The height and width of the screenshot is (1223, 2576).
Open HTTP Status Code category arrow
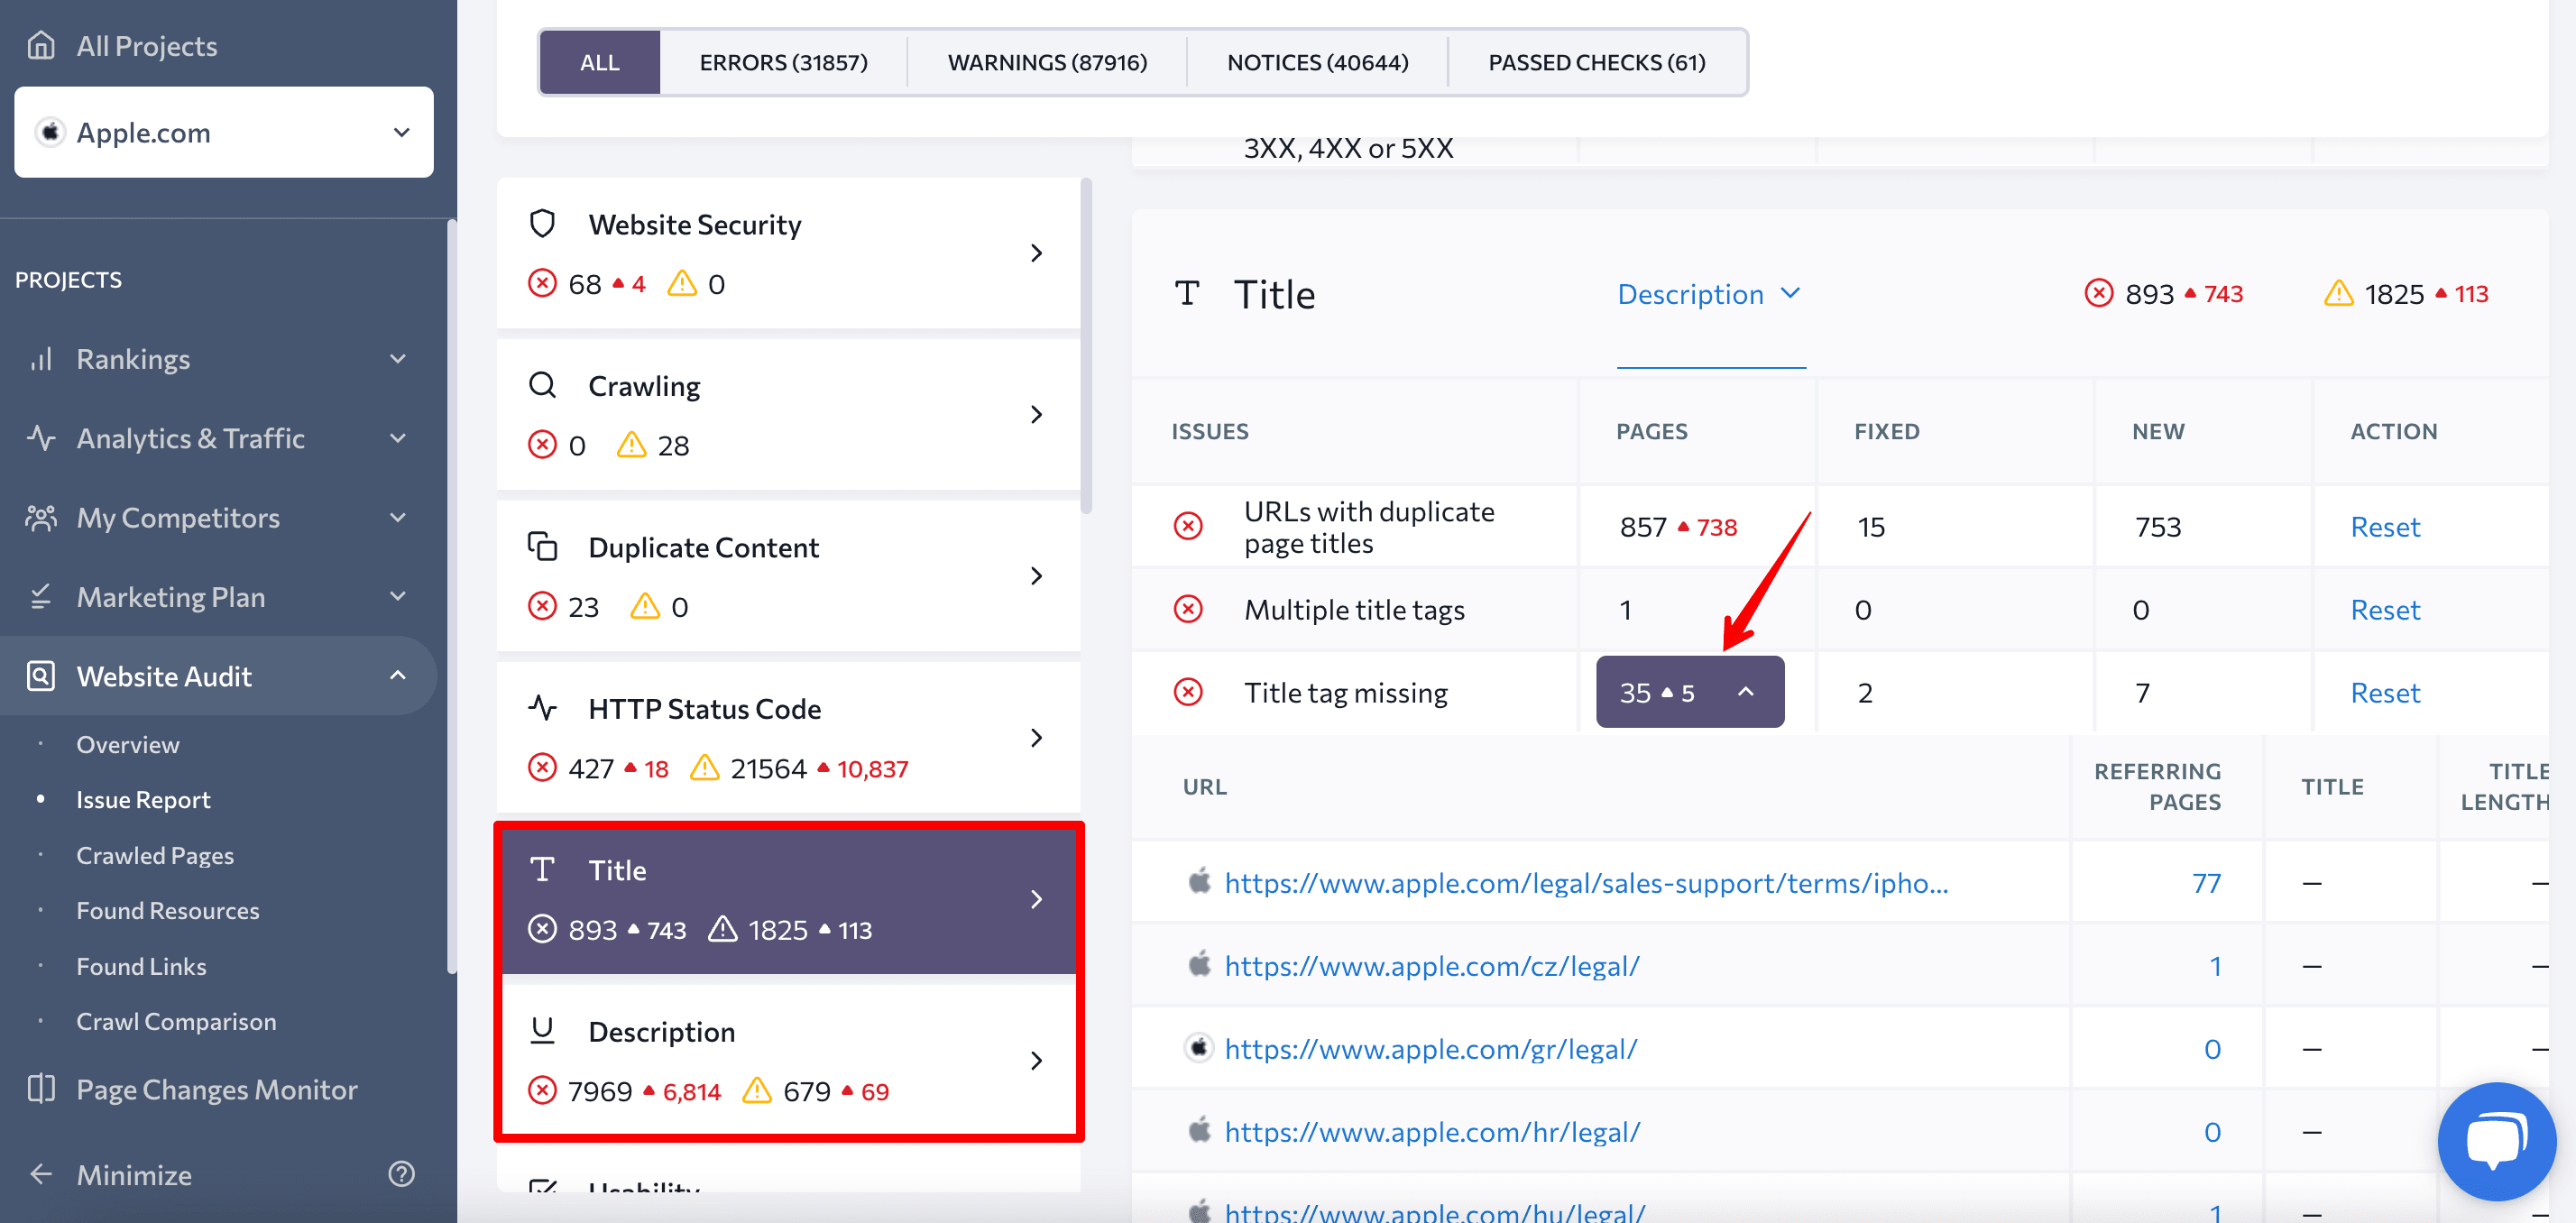1036,738
